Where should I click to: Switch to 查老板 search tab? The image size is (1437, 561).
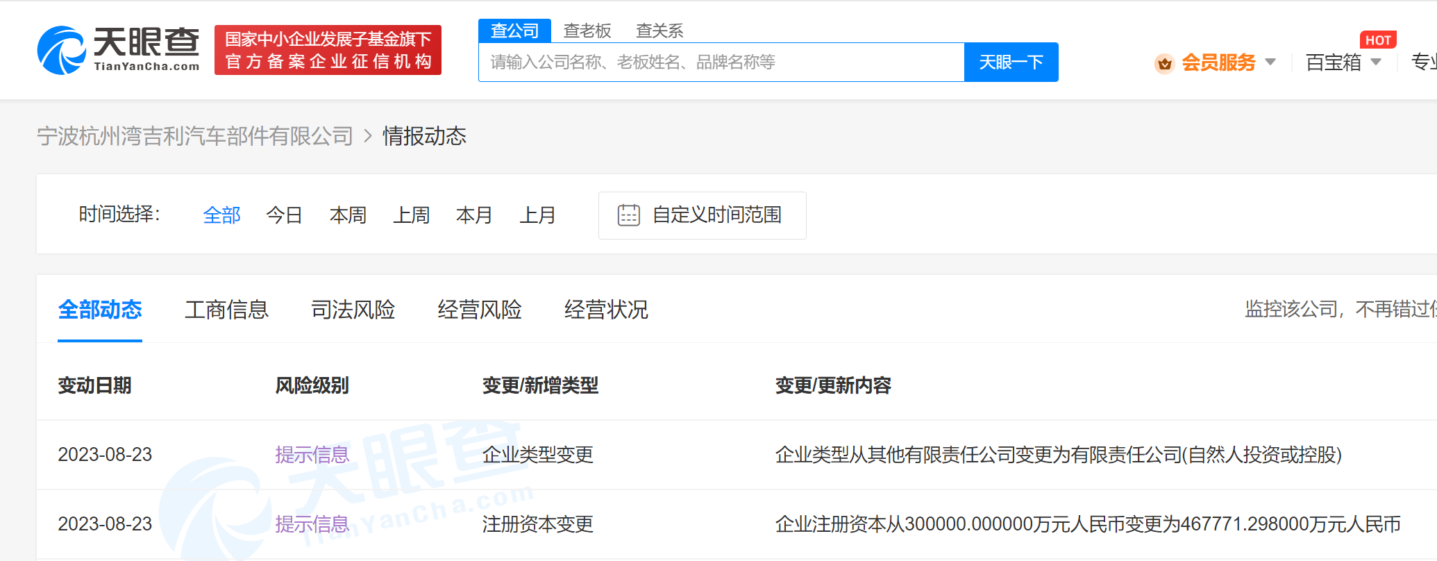587,31
